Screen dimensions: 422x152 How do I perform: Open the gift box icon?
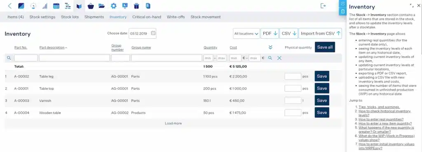click(x=136, y=6)
